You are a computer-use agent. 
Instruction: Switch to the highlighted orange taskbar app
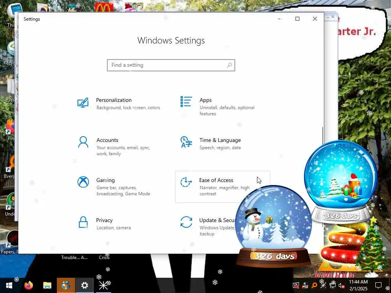[66, 285]
